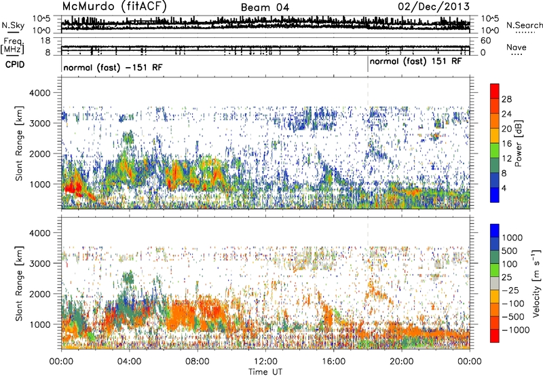Click the -1000 label on Velocity colorbar
This screenshot has width=543, height=376.
(515, 330)
